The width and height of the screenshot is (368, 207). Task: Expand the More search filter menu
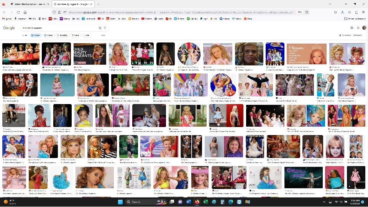86,35
